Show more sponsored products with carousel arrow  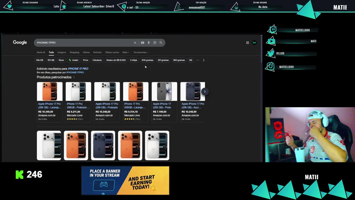pos(205,92)
